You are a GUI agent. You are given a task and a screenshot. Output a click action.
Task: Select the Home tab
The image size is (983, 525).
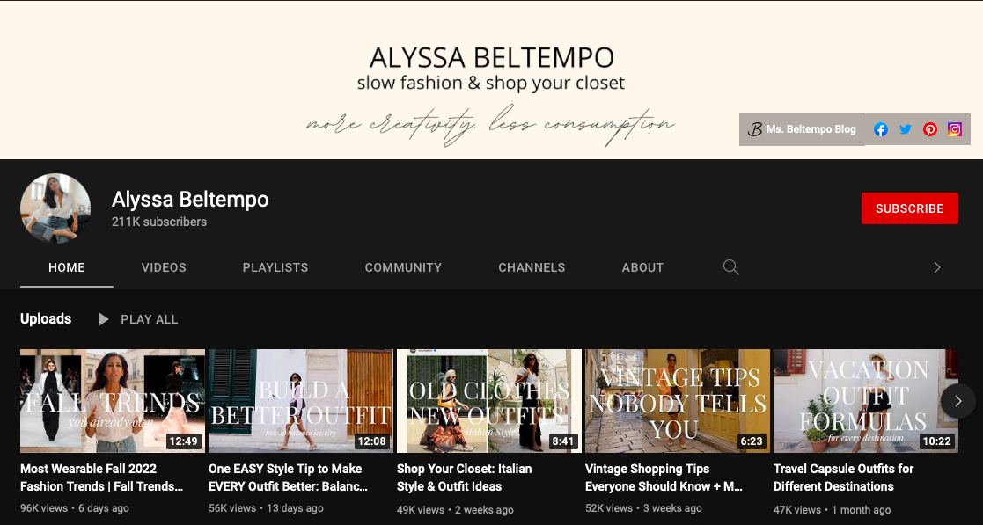(67, 267)
